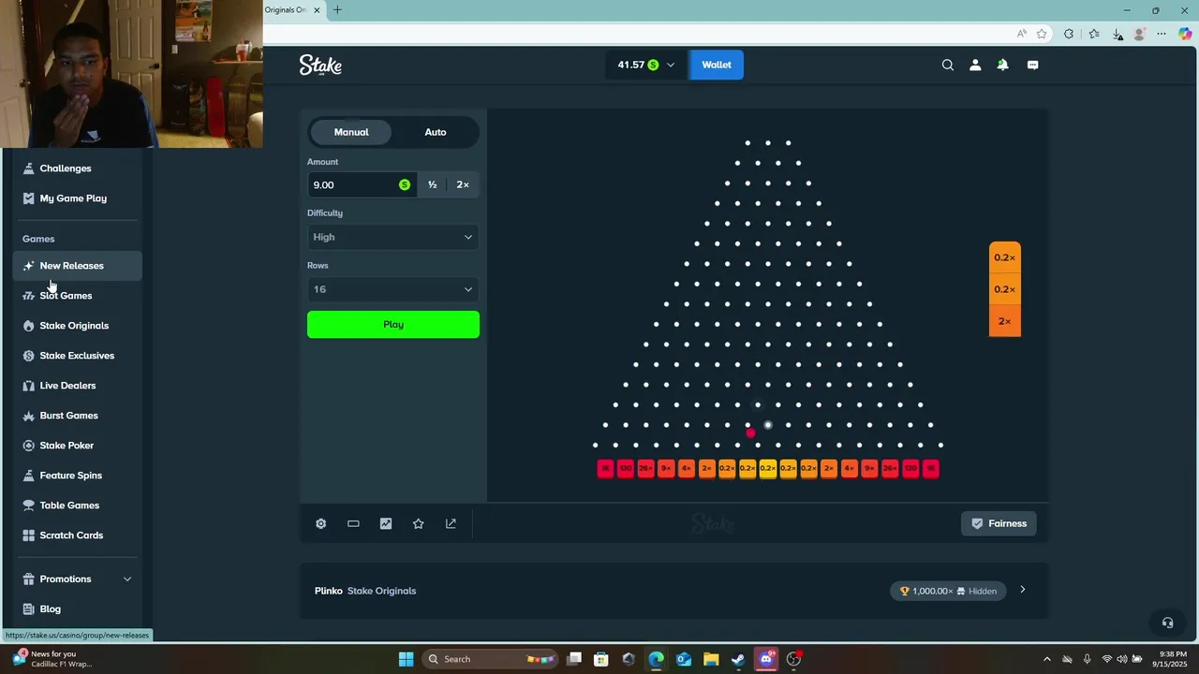Open Live Dealers in the sidebar
The width and height of the screenshot is (1199, 674).
click(78, 386)
